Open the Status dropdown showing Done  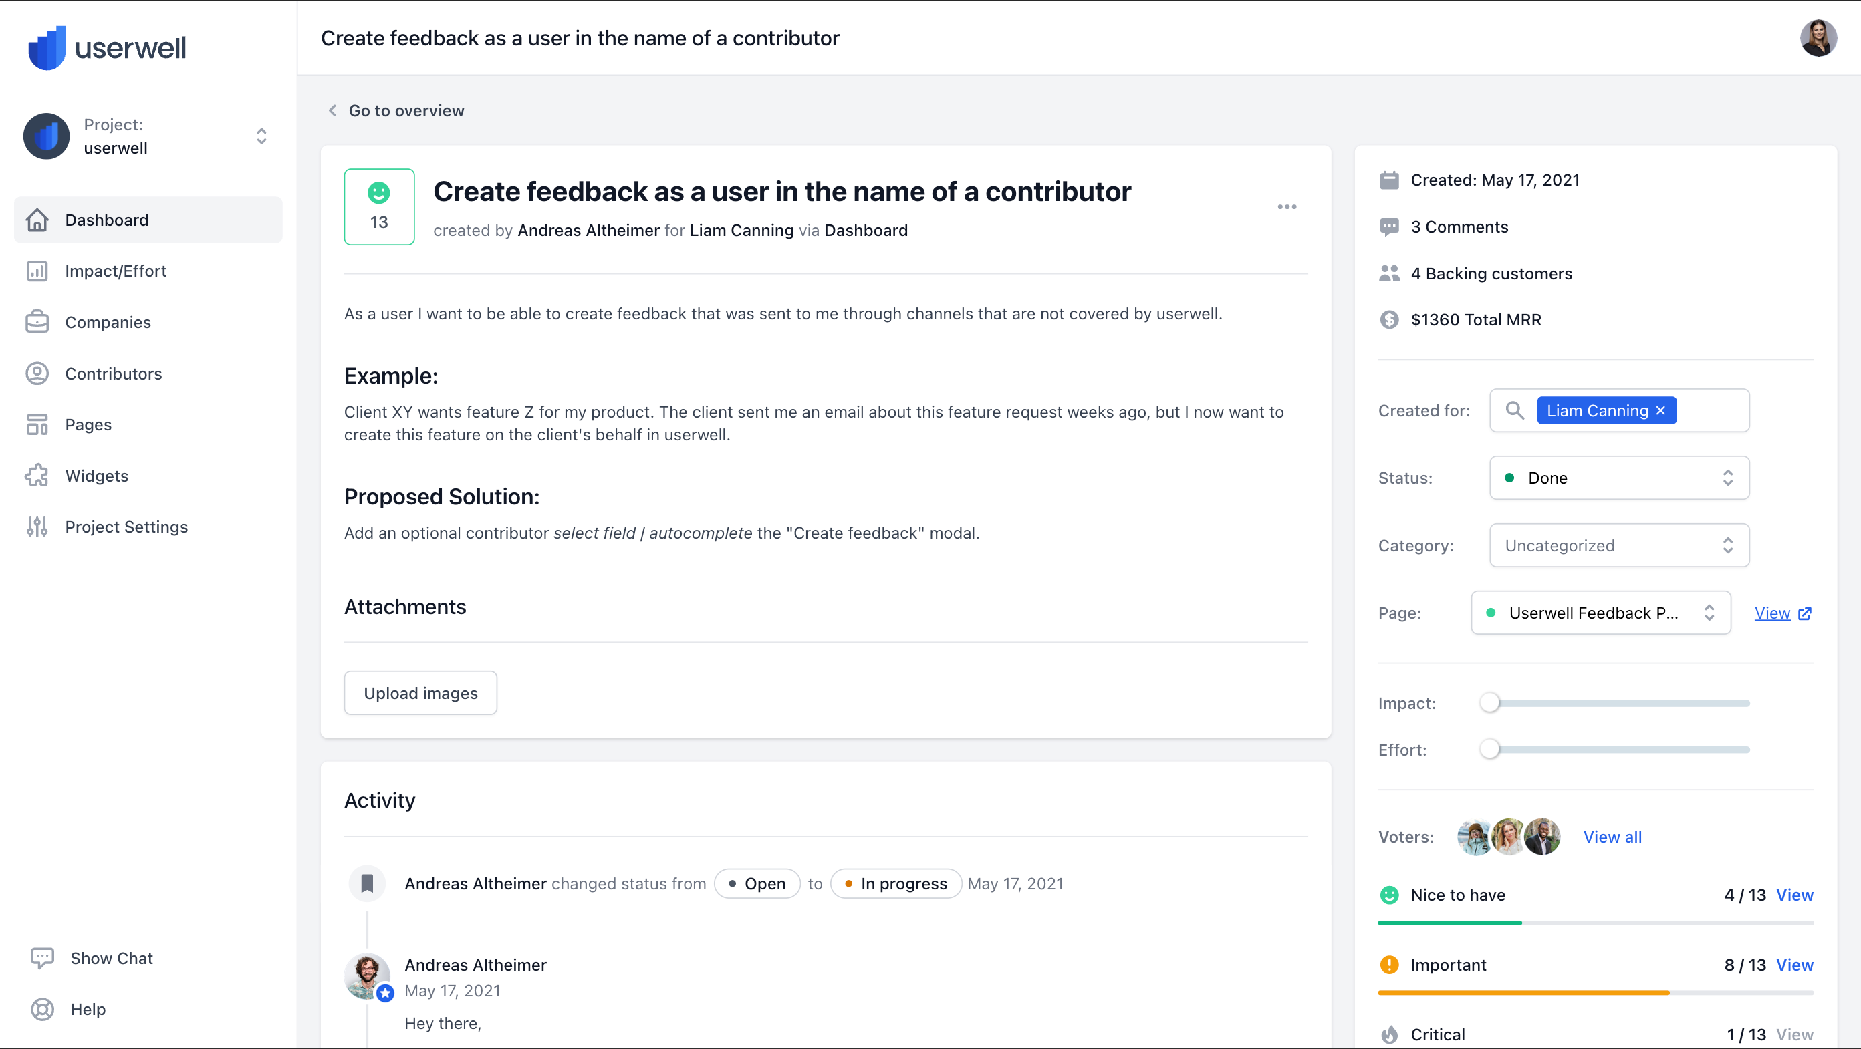[x=1618, y=478]
